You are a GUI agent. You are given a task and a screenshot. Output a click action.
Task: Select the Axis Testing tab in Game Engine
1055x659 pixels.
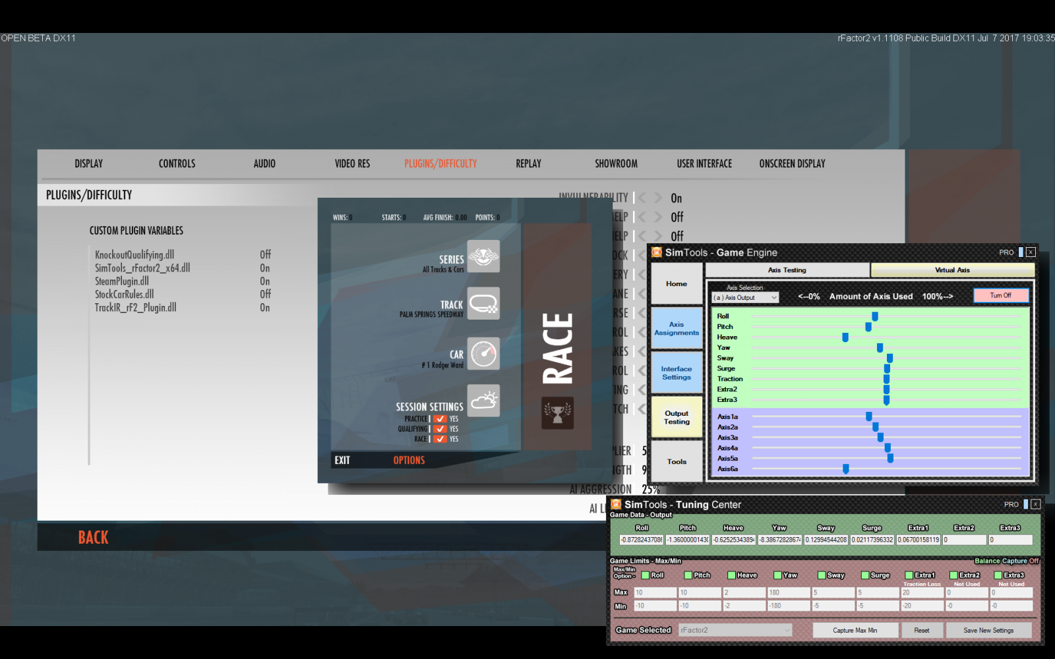point(787,270)
